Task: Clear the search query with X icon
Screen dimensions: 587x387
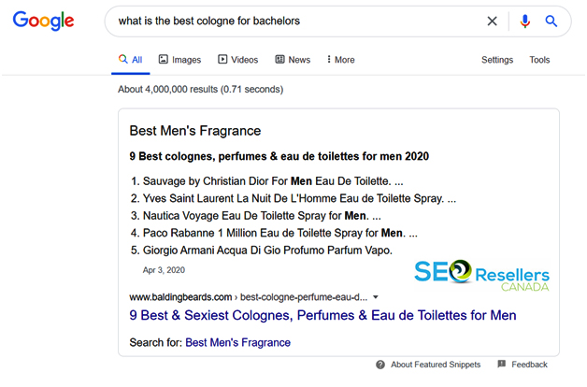Action: point(492,21)
